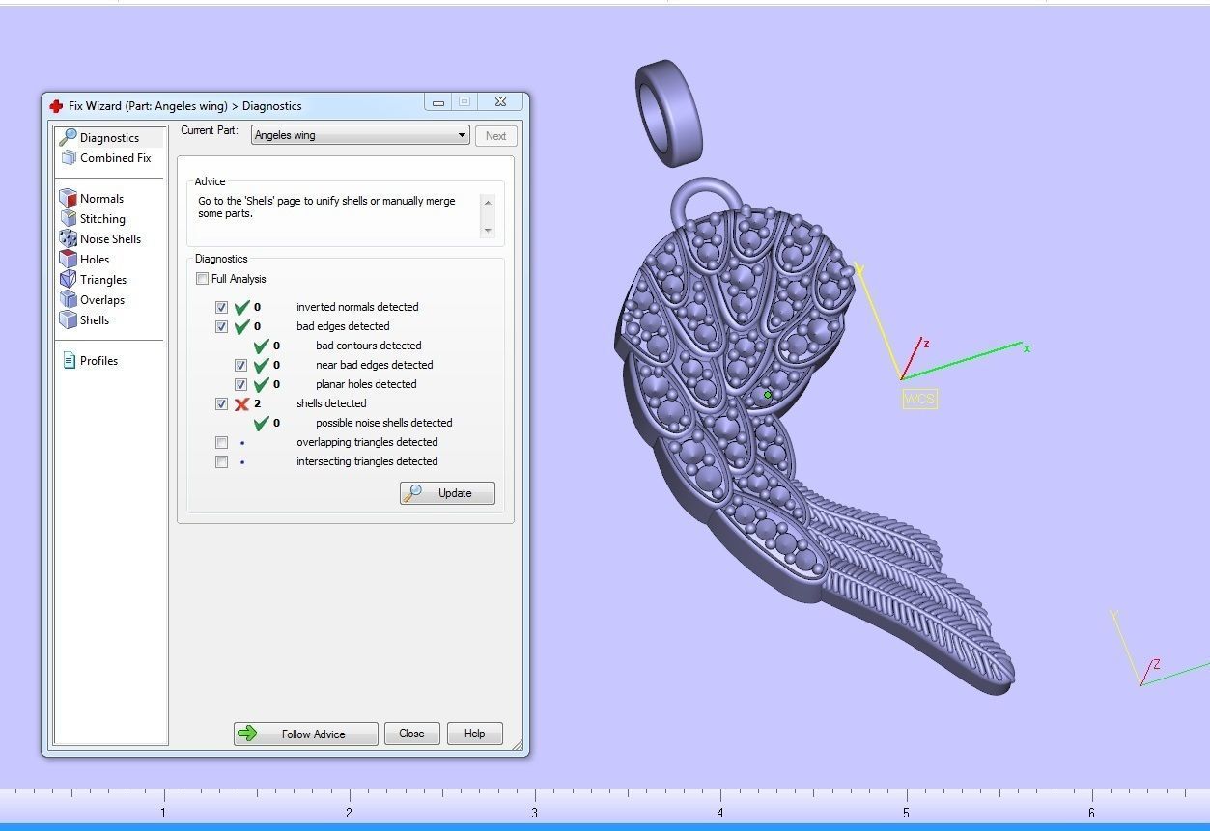
Task: Select the Shells page icon
Action: click(68, 319)
